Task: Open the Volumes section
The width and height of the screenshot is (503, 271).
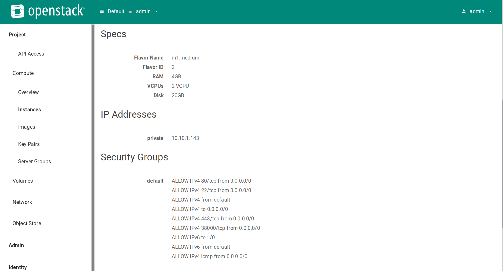Action: pos(23,181)
